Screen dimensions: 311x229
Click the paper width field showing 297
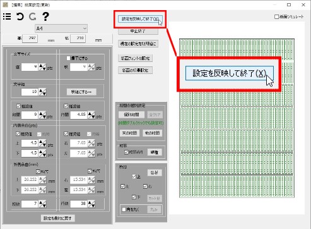click(x=30, y=39)
